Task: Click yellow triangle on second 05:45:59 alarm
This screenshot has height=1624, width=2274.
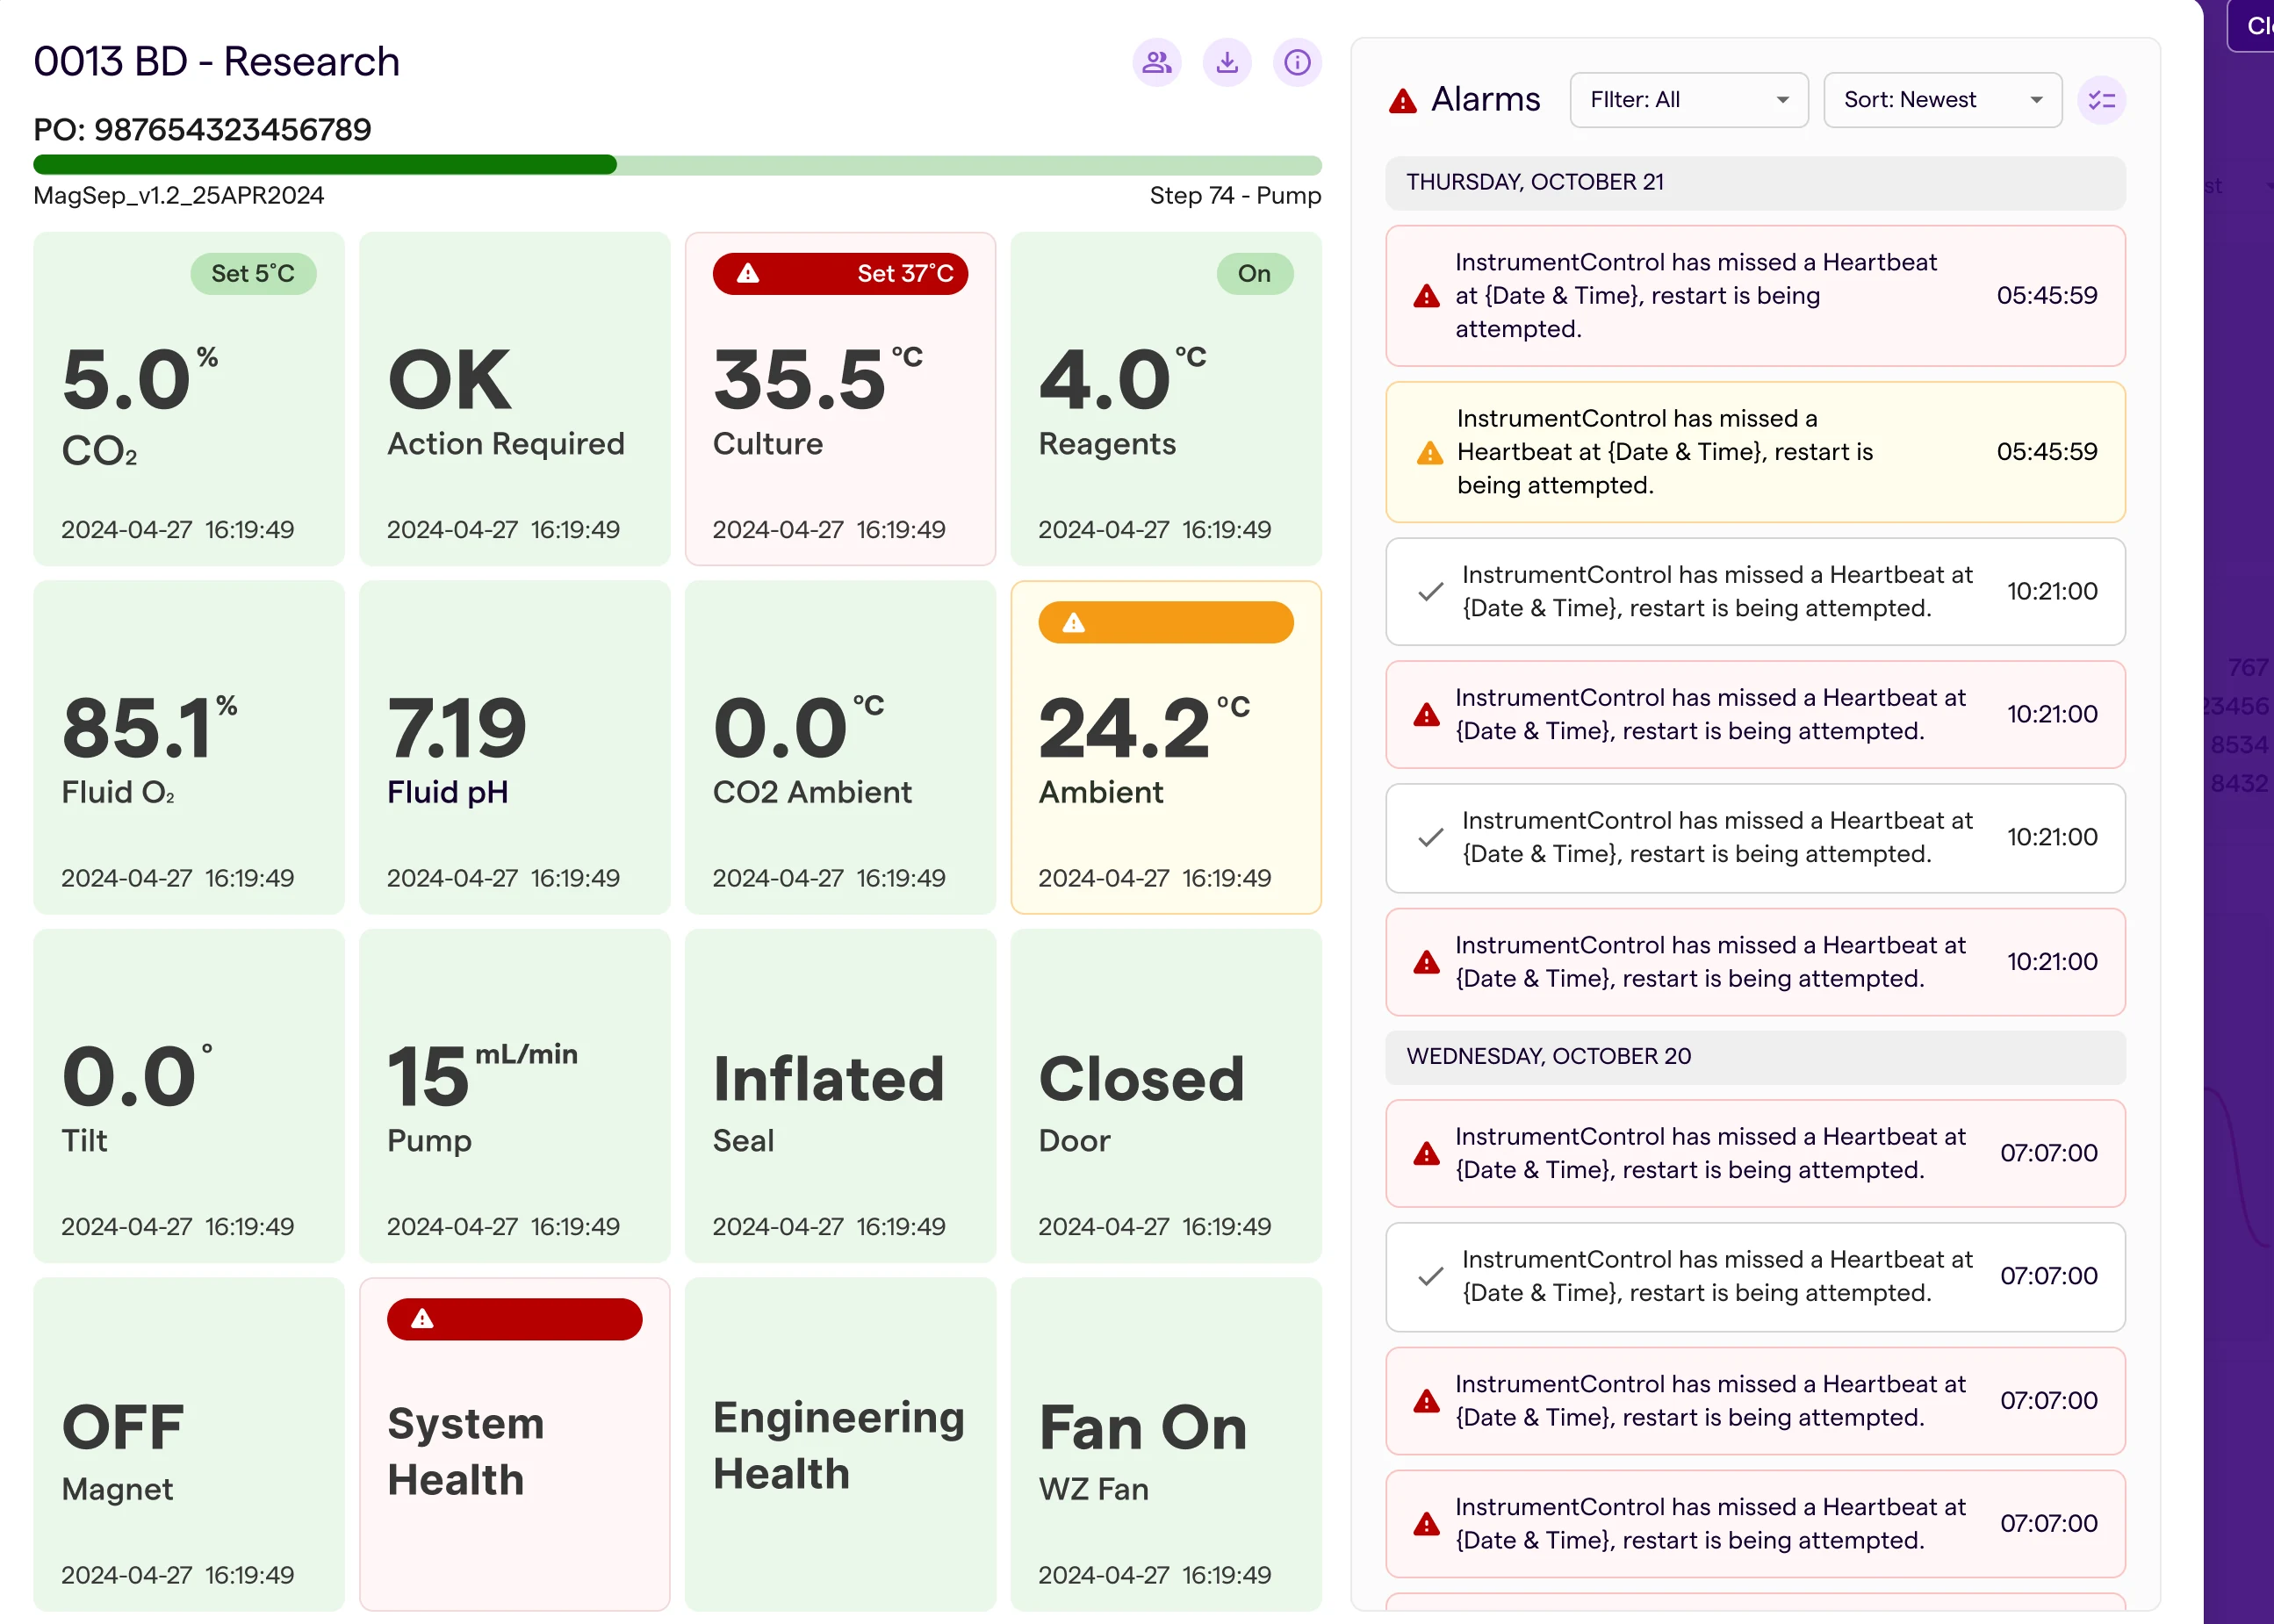Action: coord(1430,452)
